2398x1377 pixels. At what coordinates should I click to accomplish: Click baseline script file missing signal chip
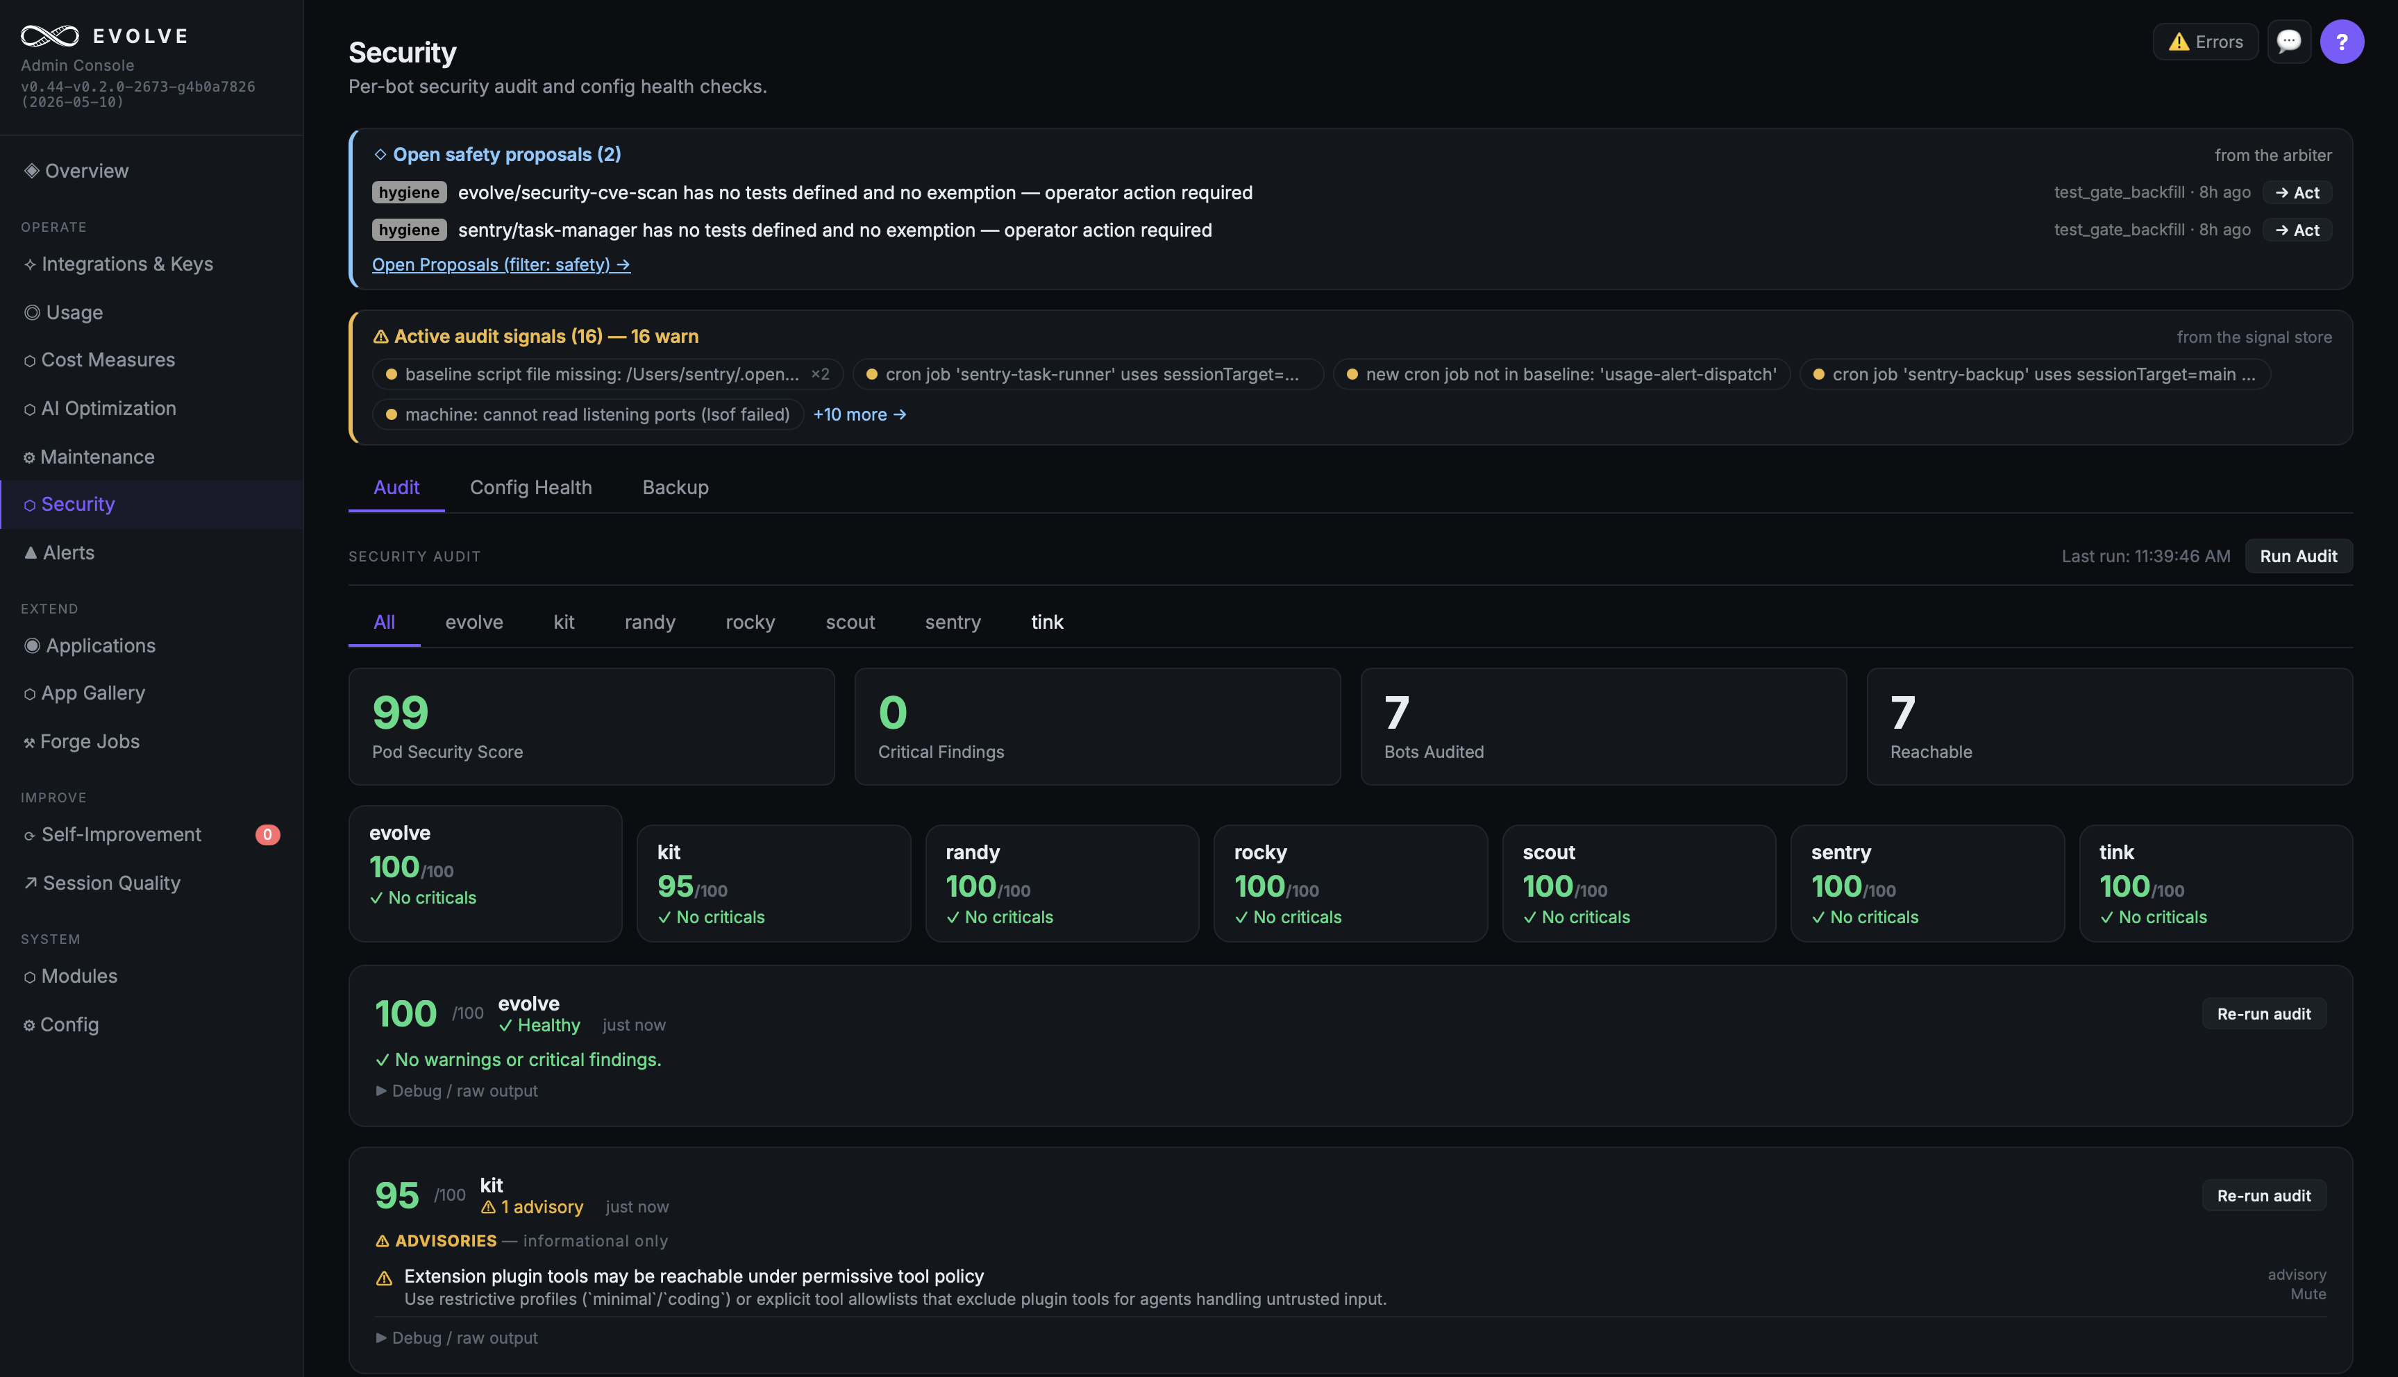(x=607, y=375)
